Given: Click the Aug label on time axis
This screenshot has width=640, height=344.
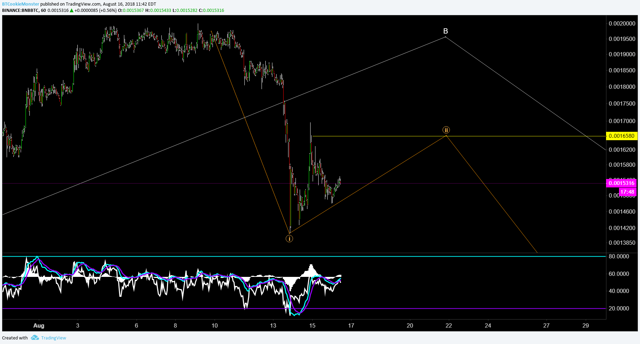Looking at the screenshot, I should click(x=39, y=325).
